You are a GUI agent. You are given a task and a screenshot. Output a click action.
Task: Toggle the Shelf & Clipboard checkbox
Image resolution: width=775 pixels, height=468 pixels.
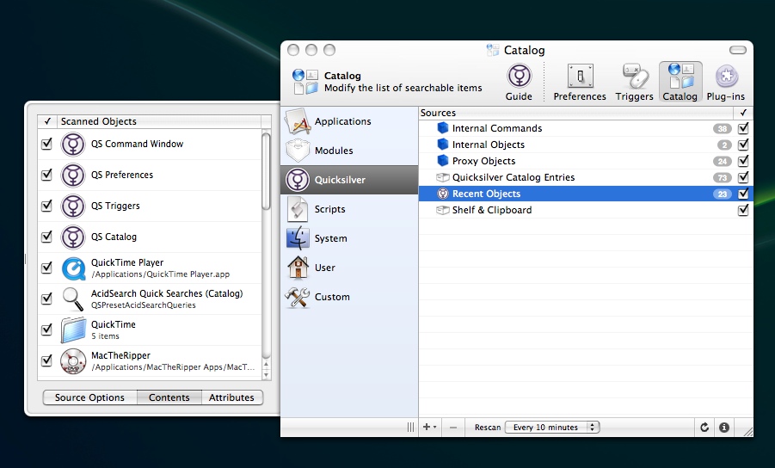(x=743, y=210)
